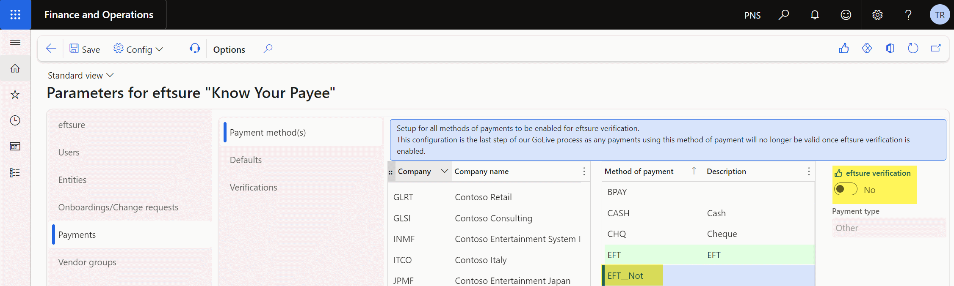Open Favorites star in sidebar

click(15, 94)
